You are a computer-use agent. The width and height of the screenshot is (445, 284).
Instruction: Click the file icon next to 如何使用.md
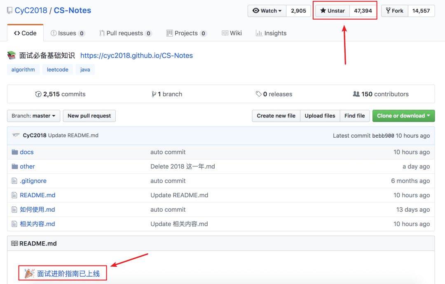pyautogui.click(x=14, y=210)
